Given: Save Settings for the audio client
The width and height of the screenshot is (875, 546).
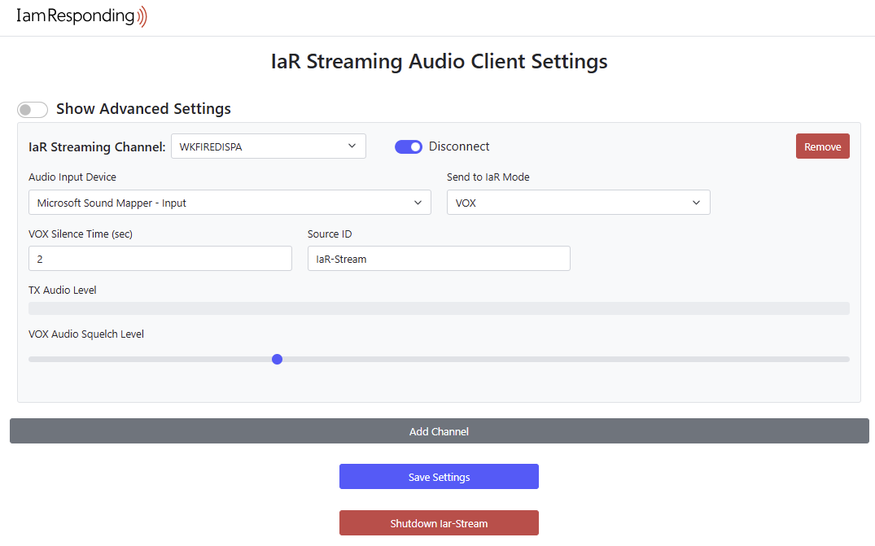Looking at the screenshot, I should tap(440, 477).
